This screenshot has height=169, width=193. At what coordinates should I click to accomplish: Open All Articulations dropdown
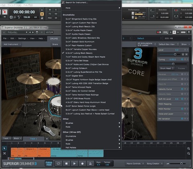click(147, 44)
